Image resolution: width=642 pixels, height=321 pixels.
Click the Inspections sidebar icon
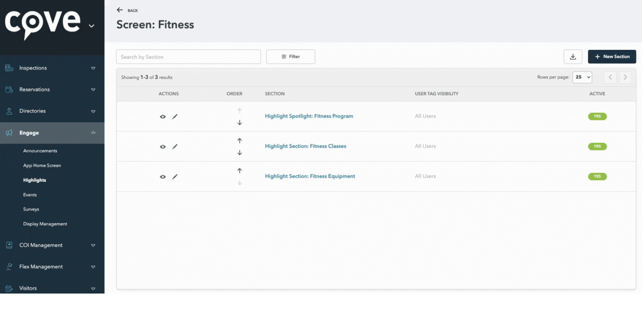[x=9, y=68]
